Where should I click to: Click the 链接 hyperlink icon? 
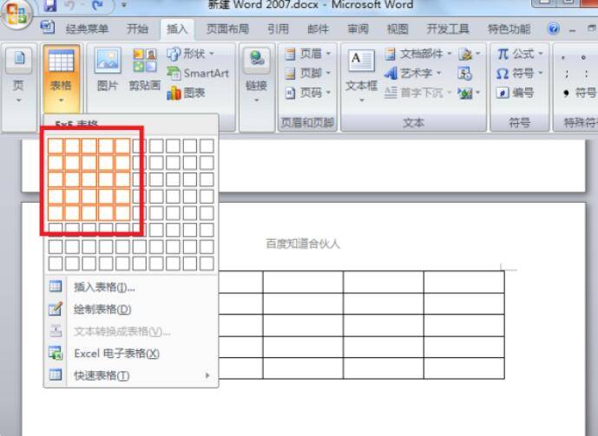point(256,73)
